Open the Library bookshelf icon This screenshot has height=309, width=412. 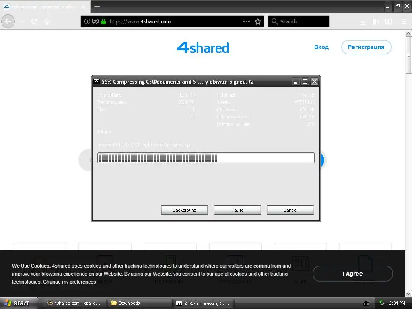tap(376, 22)
